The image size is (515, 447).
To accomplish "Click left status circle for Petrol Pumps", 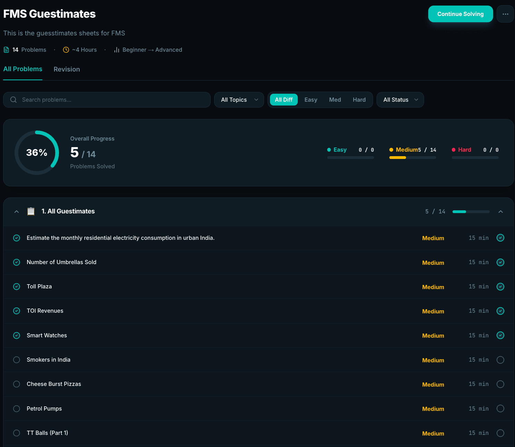I will coord(17,409).
